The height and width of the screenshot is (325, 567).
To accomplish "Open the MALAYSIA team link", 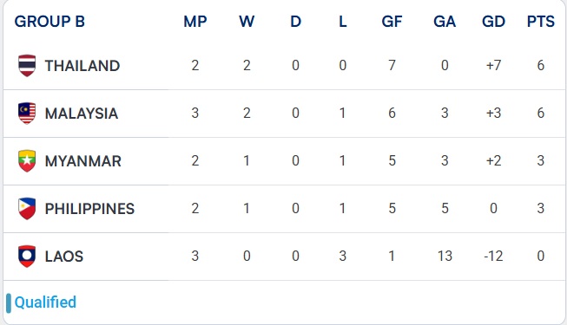I will coord(82,114).
